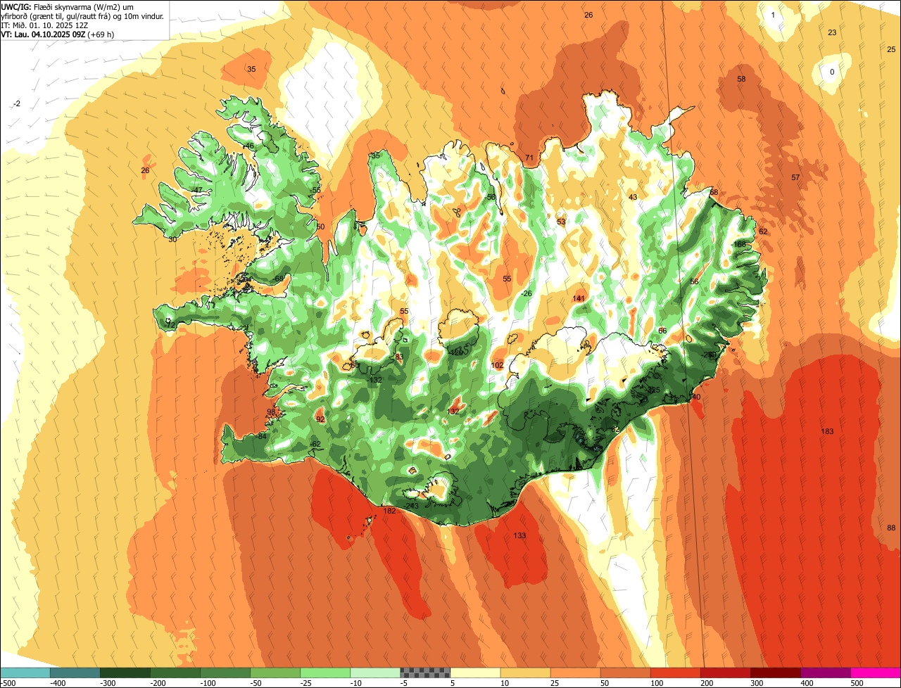Click the "25" value at the top-right edge

pos(891,49)
